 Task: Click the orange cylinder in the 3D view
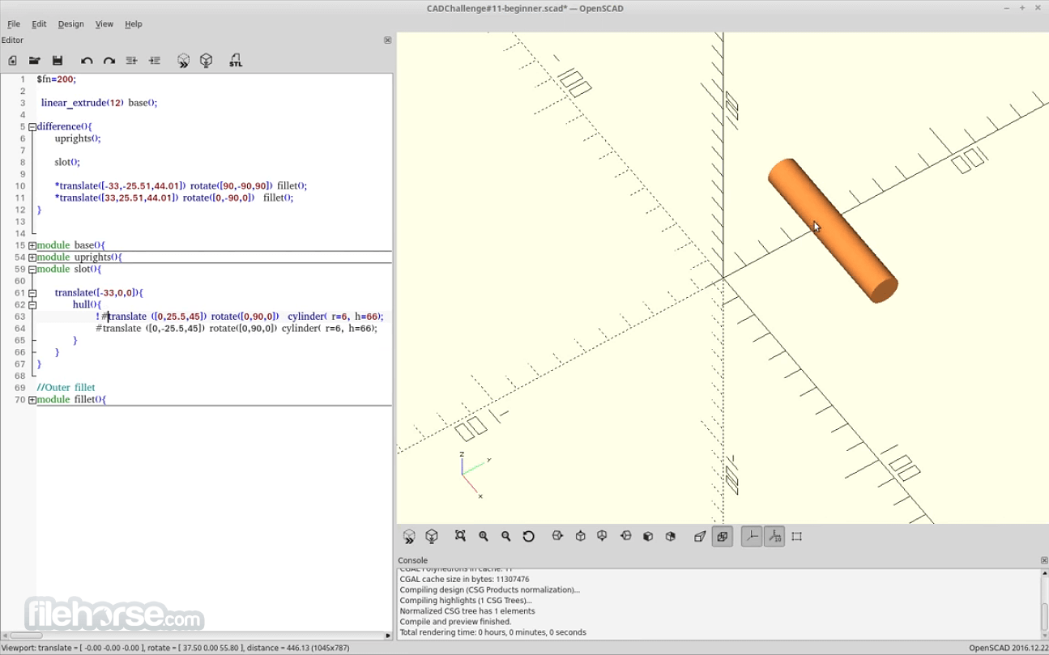click(x=833, y=231)
